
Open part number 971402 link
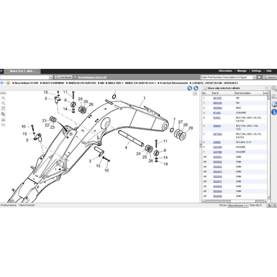point(217,113)
